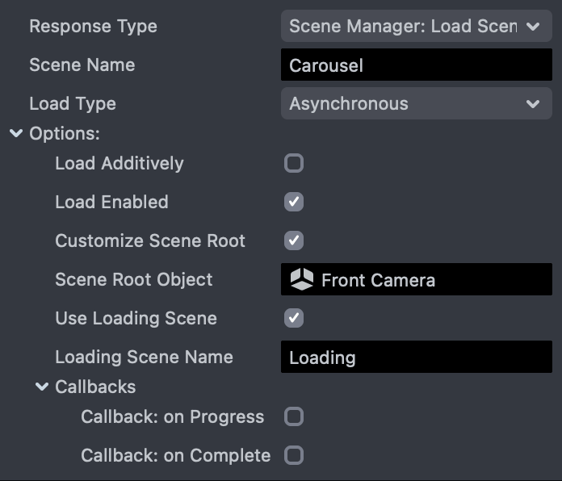This screenshot has height=481, width=562.
Task: Collapse the Options section
Action: tap(17, 133)
